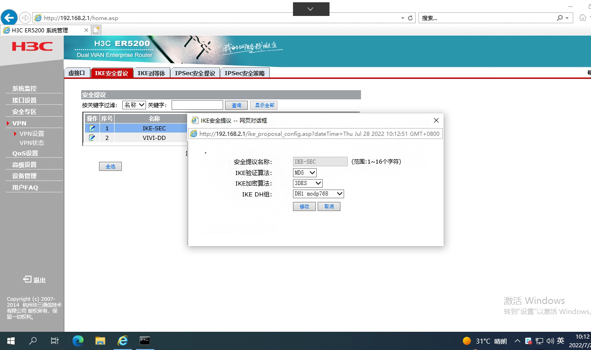
Task: Click the H3C logo
Action: 32,46
